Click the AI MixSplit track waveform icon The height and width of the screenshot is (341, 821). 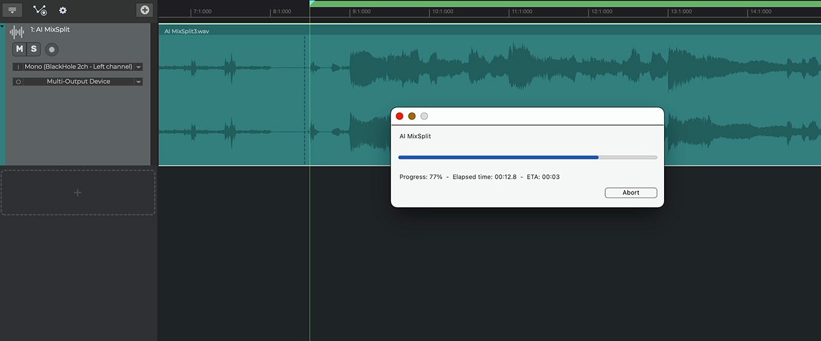pos(17,32)
